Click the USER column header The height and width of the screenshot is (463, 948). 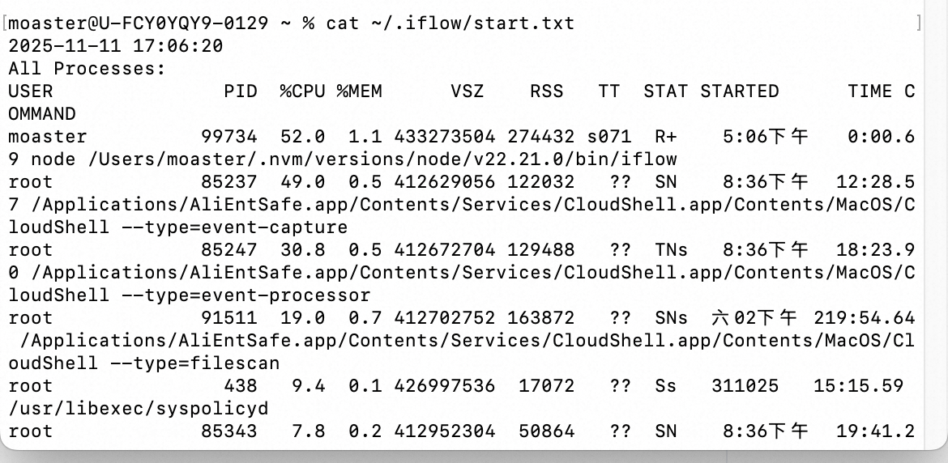30,91
